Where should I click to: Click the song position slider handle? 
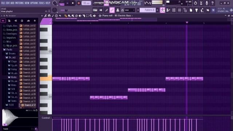(66, 10)
